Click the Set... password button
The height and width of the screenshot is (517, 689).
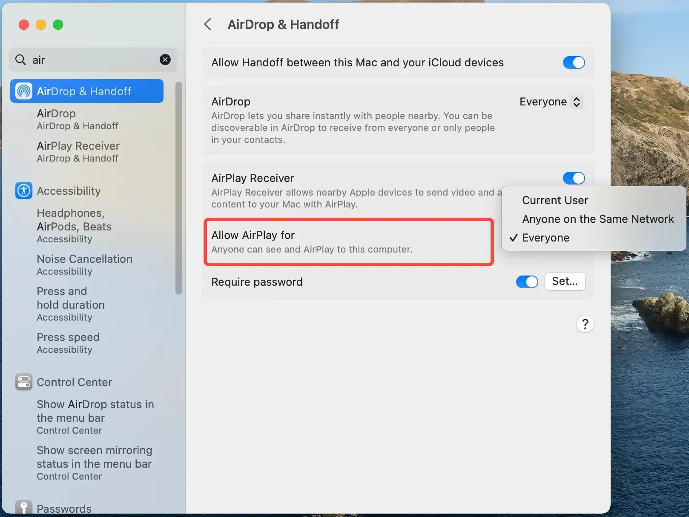pyautogui.click(x=565, y=281)
